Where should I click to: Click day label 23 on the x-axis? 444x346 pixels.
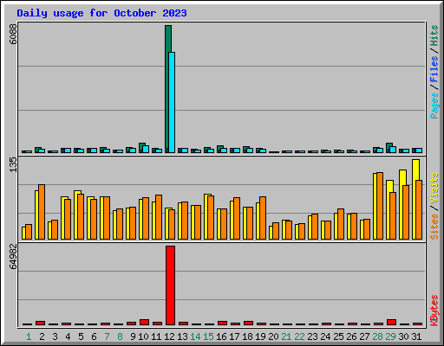[312, 336]
